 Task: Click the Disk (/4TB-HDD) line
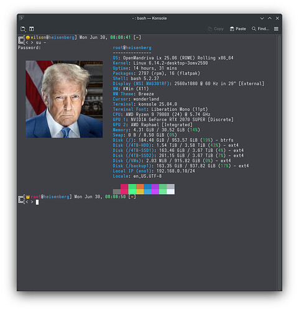[176, 146]
